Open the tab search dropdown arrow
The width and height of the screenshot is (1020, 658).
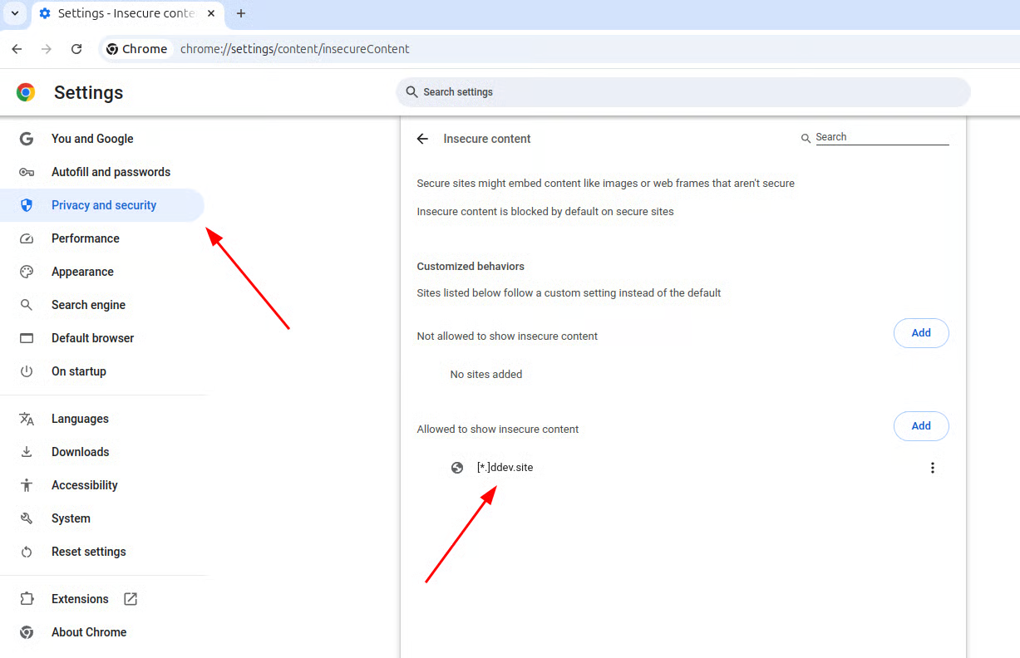point(14,13)
